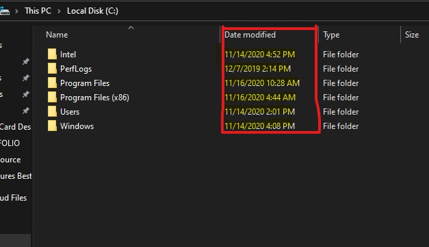Sort by the Type column header
429x247 pixels.
pyautogui.click(x=331, y=35)
